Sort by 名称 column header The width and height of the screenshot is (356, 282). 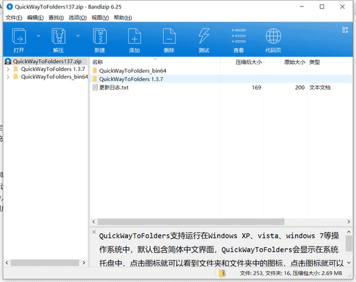pyautogui.click(x=97, y=62)
